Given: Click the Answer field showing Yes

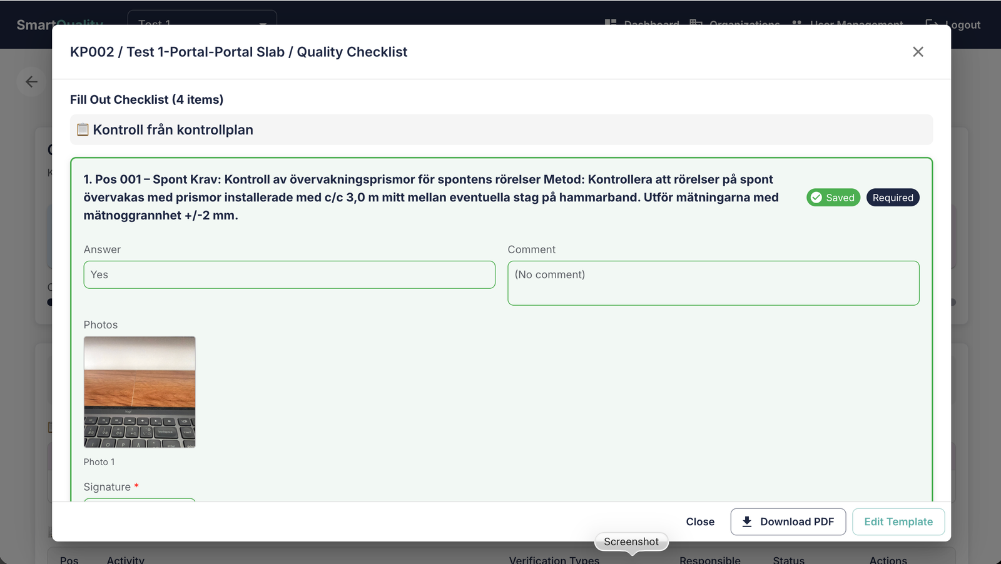Looking at the screenshot, I should [289, 274].
